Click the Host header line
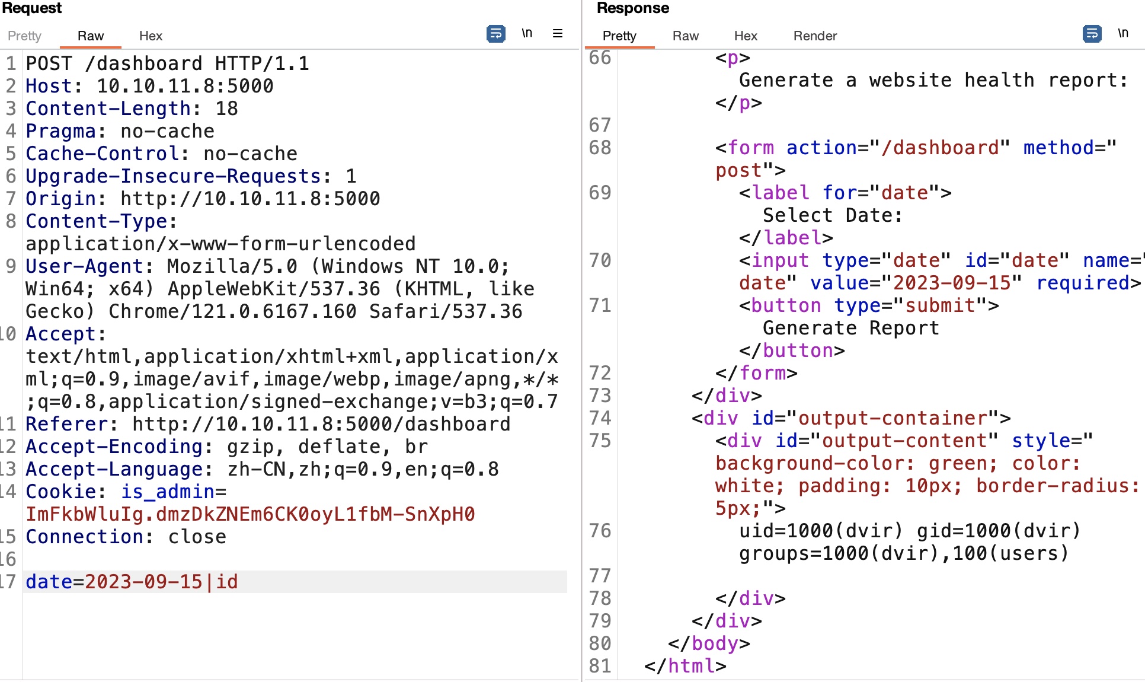 pos(149,86)
